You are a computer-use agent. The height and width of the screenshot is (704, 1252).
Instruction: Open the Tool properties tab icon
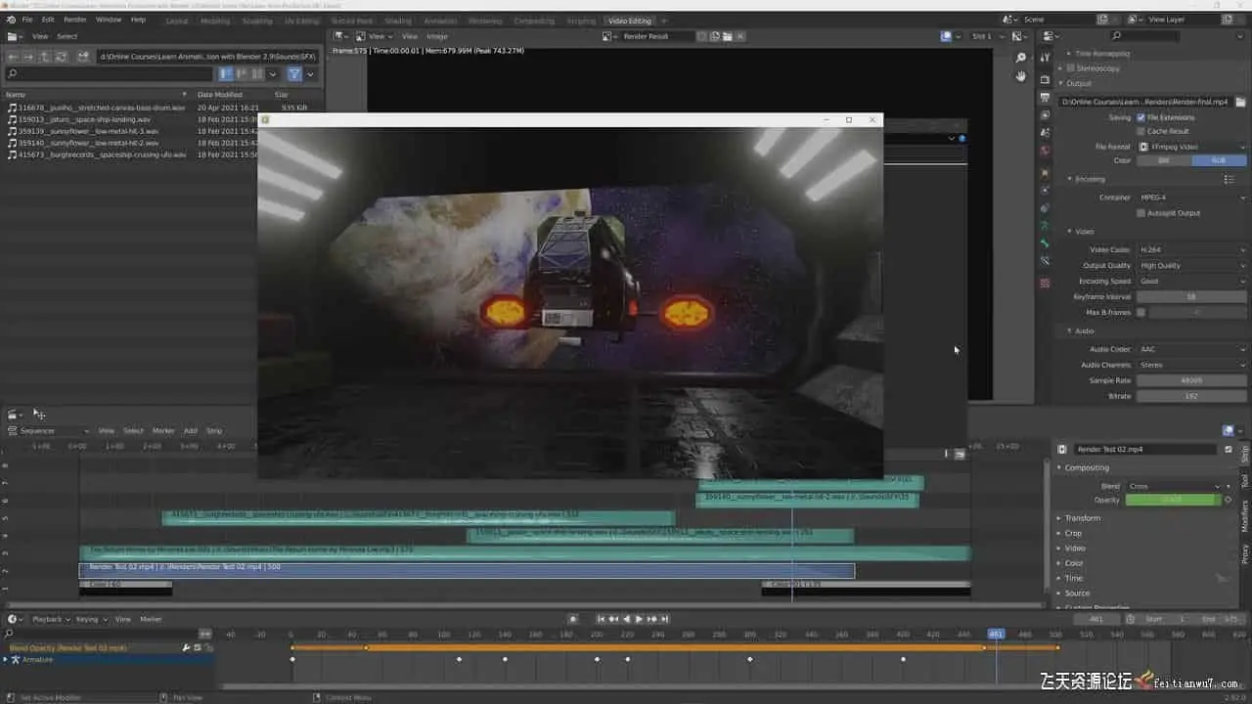[1045, 60]
